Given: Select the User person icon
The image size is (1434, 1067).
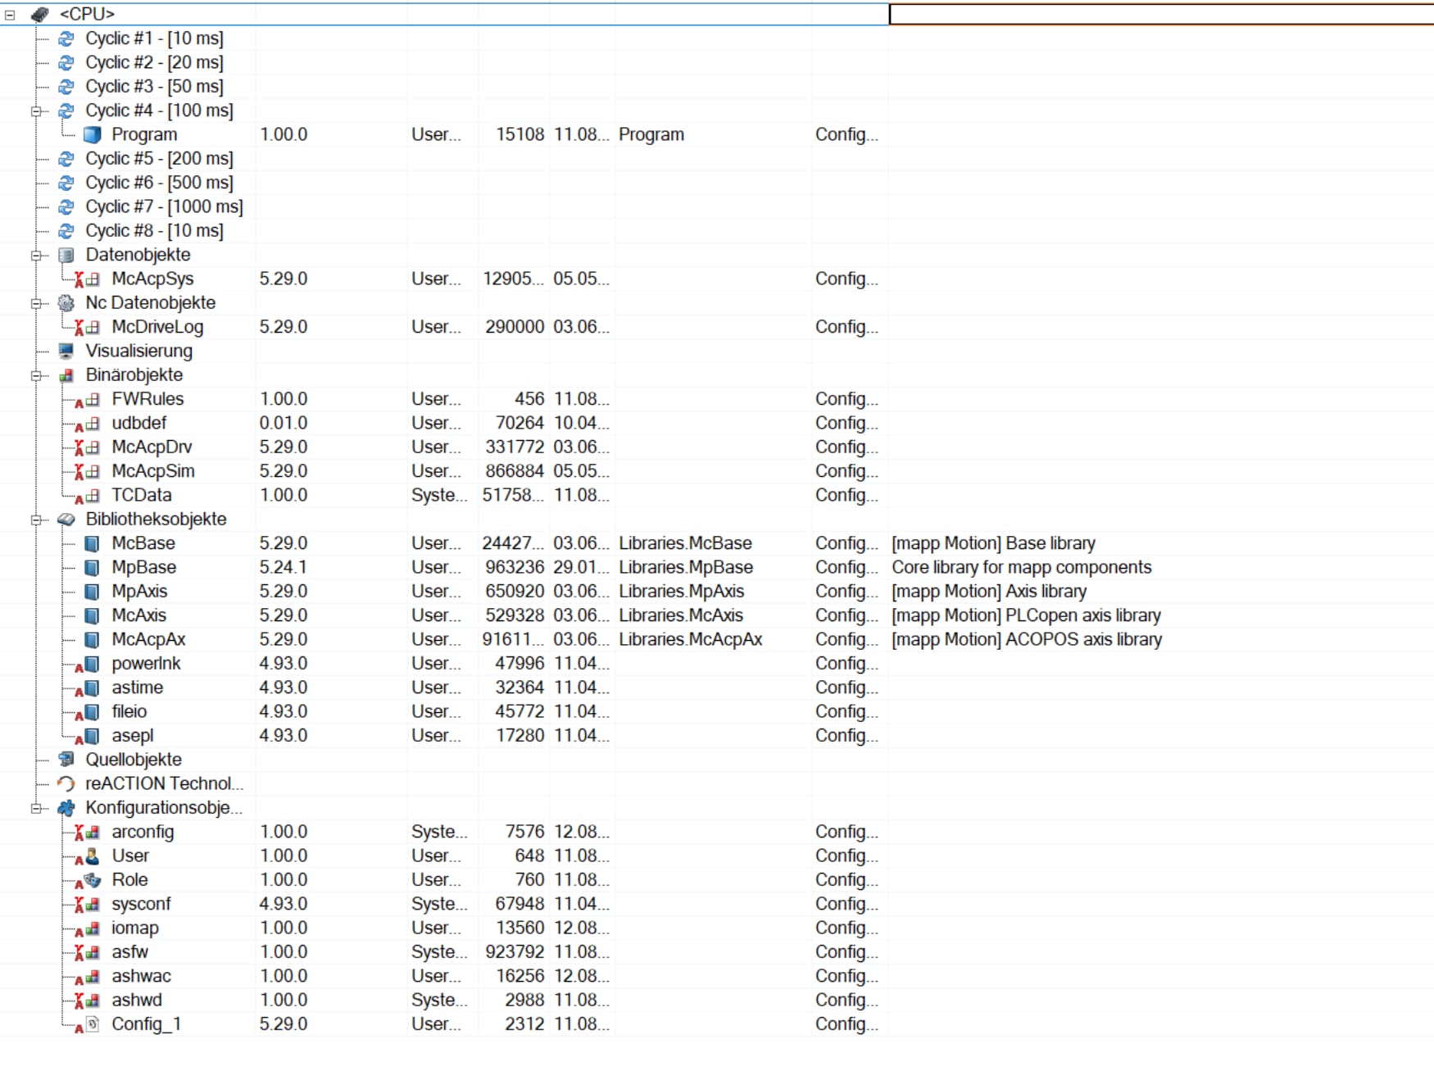Looking at the screenshot, I should [88, 856].
